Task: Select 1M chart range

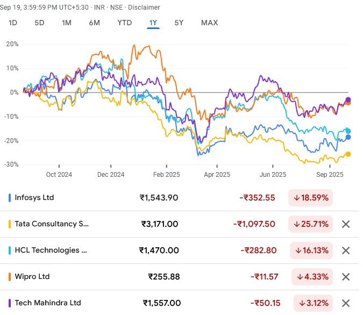Action: click(67, 23)
